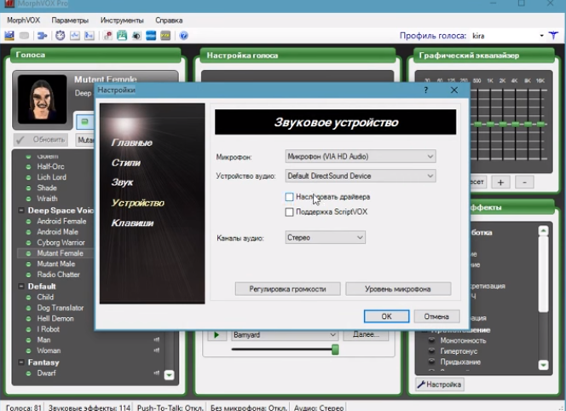Image resolution: width=566 pixels, height=411 pixels.
Task: Collapse the Default voices group
Action: coord(21,287)
